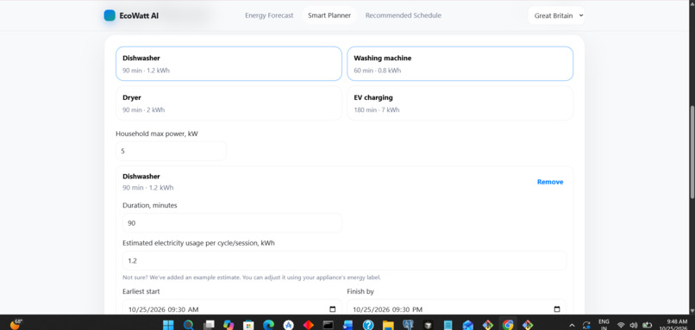Viewport: 695px width, 330px height.
Task: Click the "Finish by" label
Action: [360, 291]
